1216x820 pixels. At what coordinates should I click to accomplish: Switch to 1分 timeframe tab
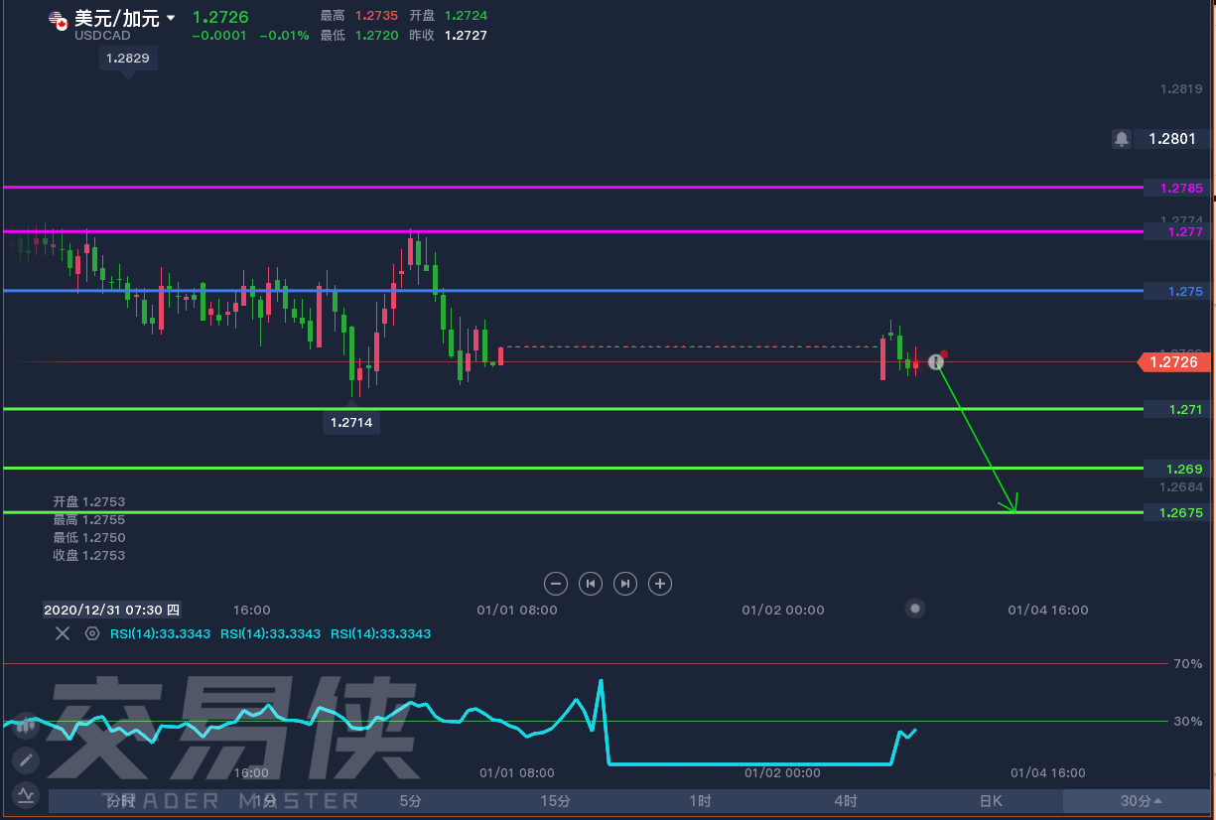coord(265,800)
